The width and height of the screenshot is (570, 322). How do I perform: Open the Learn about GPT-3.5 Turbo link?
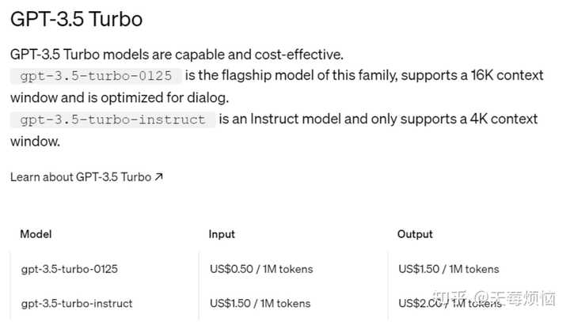coord(80,177)
